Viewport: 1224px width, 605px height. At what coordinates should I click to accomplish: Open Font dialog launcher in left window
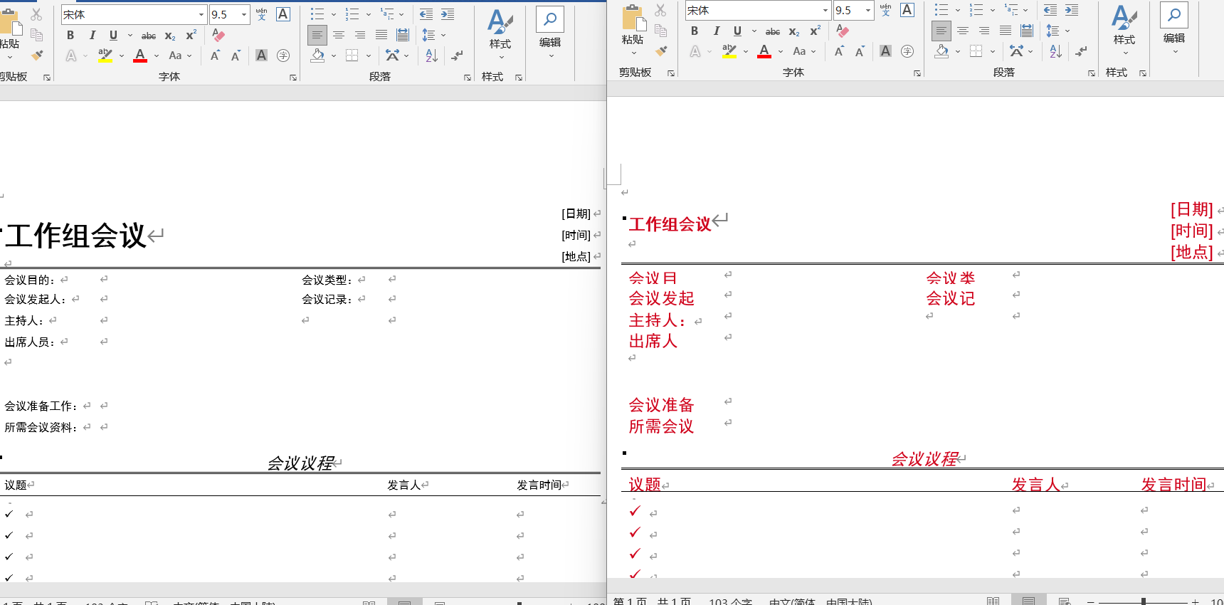pyautogui.click(x=293, y=78)
